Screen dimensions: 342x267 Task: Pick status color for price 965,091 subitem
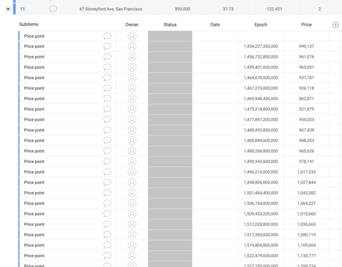[x=170, y=68]
